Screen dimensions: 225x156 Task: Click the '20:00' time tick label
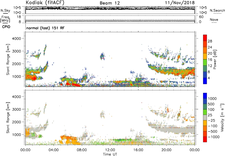point(166,150)
